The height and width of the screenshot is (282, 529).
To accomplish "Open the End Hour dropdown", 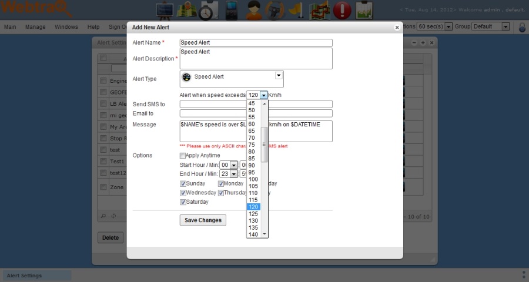I will [233, 174].
